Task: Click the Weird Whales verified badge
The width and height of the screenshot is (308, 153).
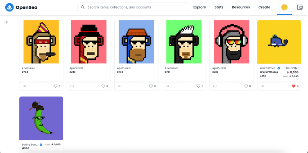Action: tap(279, 68)
